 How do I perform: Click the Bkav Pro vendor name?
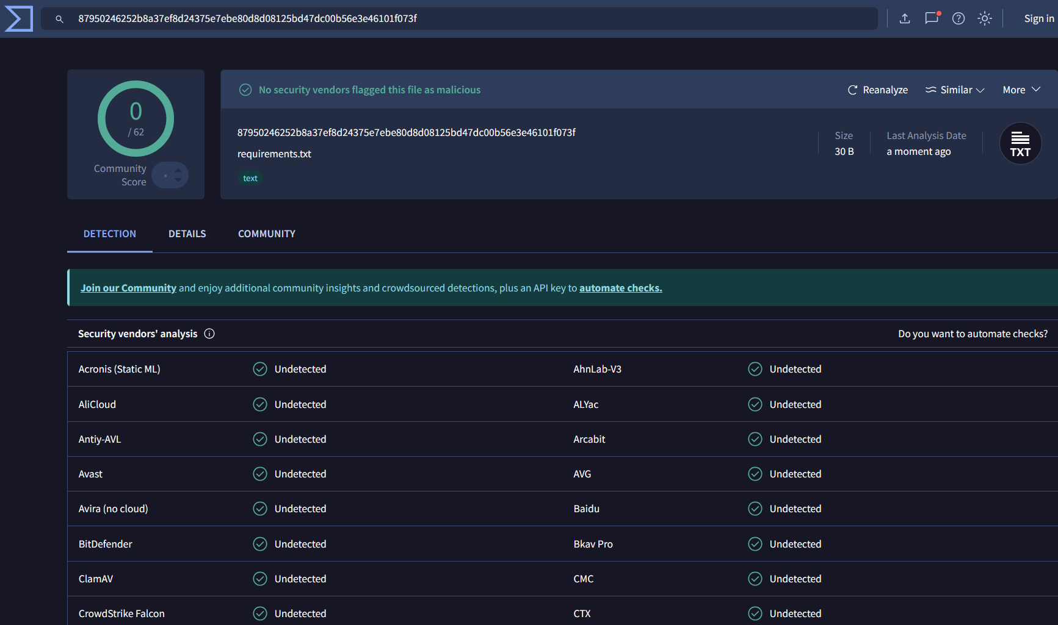tap(593, 544)
